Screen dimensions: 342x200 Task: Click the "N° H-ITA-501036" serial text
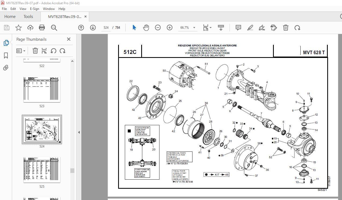tap(185, 182)
